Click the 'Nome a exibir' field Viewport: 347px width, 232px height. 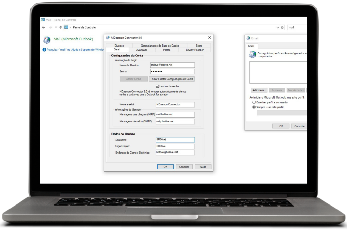(175, 105)
